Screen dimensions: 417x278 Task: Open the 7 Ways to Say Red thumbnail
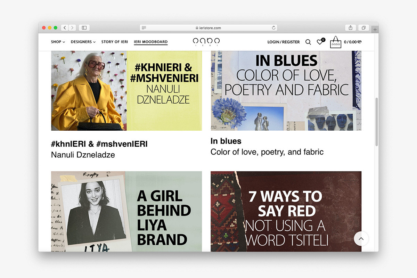(x=286, y=211)
